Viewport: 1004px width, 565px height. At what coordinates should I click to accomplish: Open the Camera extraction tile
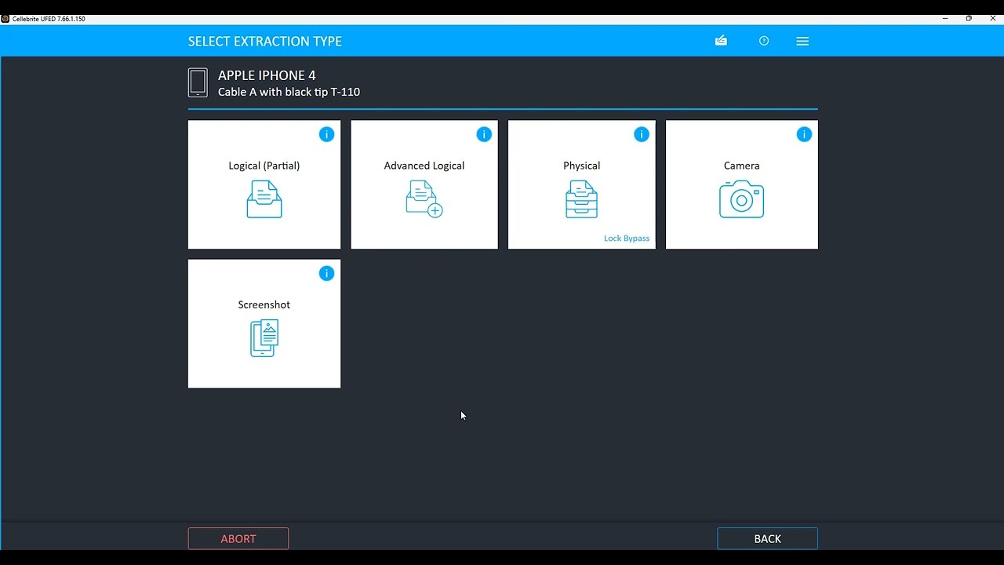pos(742,184)
